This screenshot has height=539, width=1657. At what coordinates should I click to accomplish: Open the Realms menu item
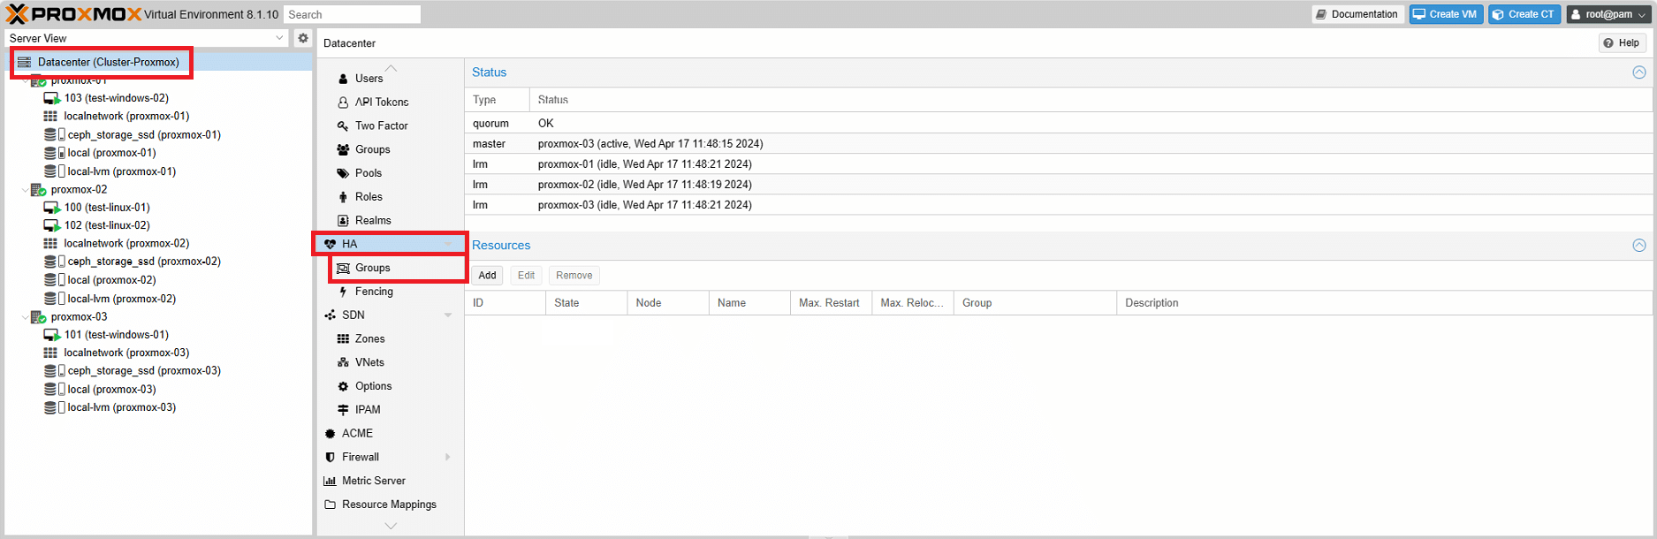pos(391,221)
